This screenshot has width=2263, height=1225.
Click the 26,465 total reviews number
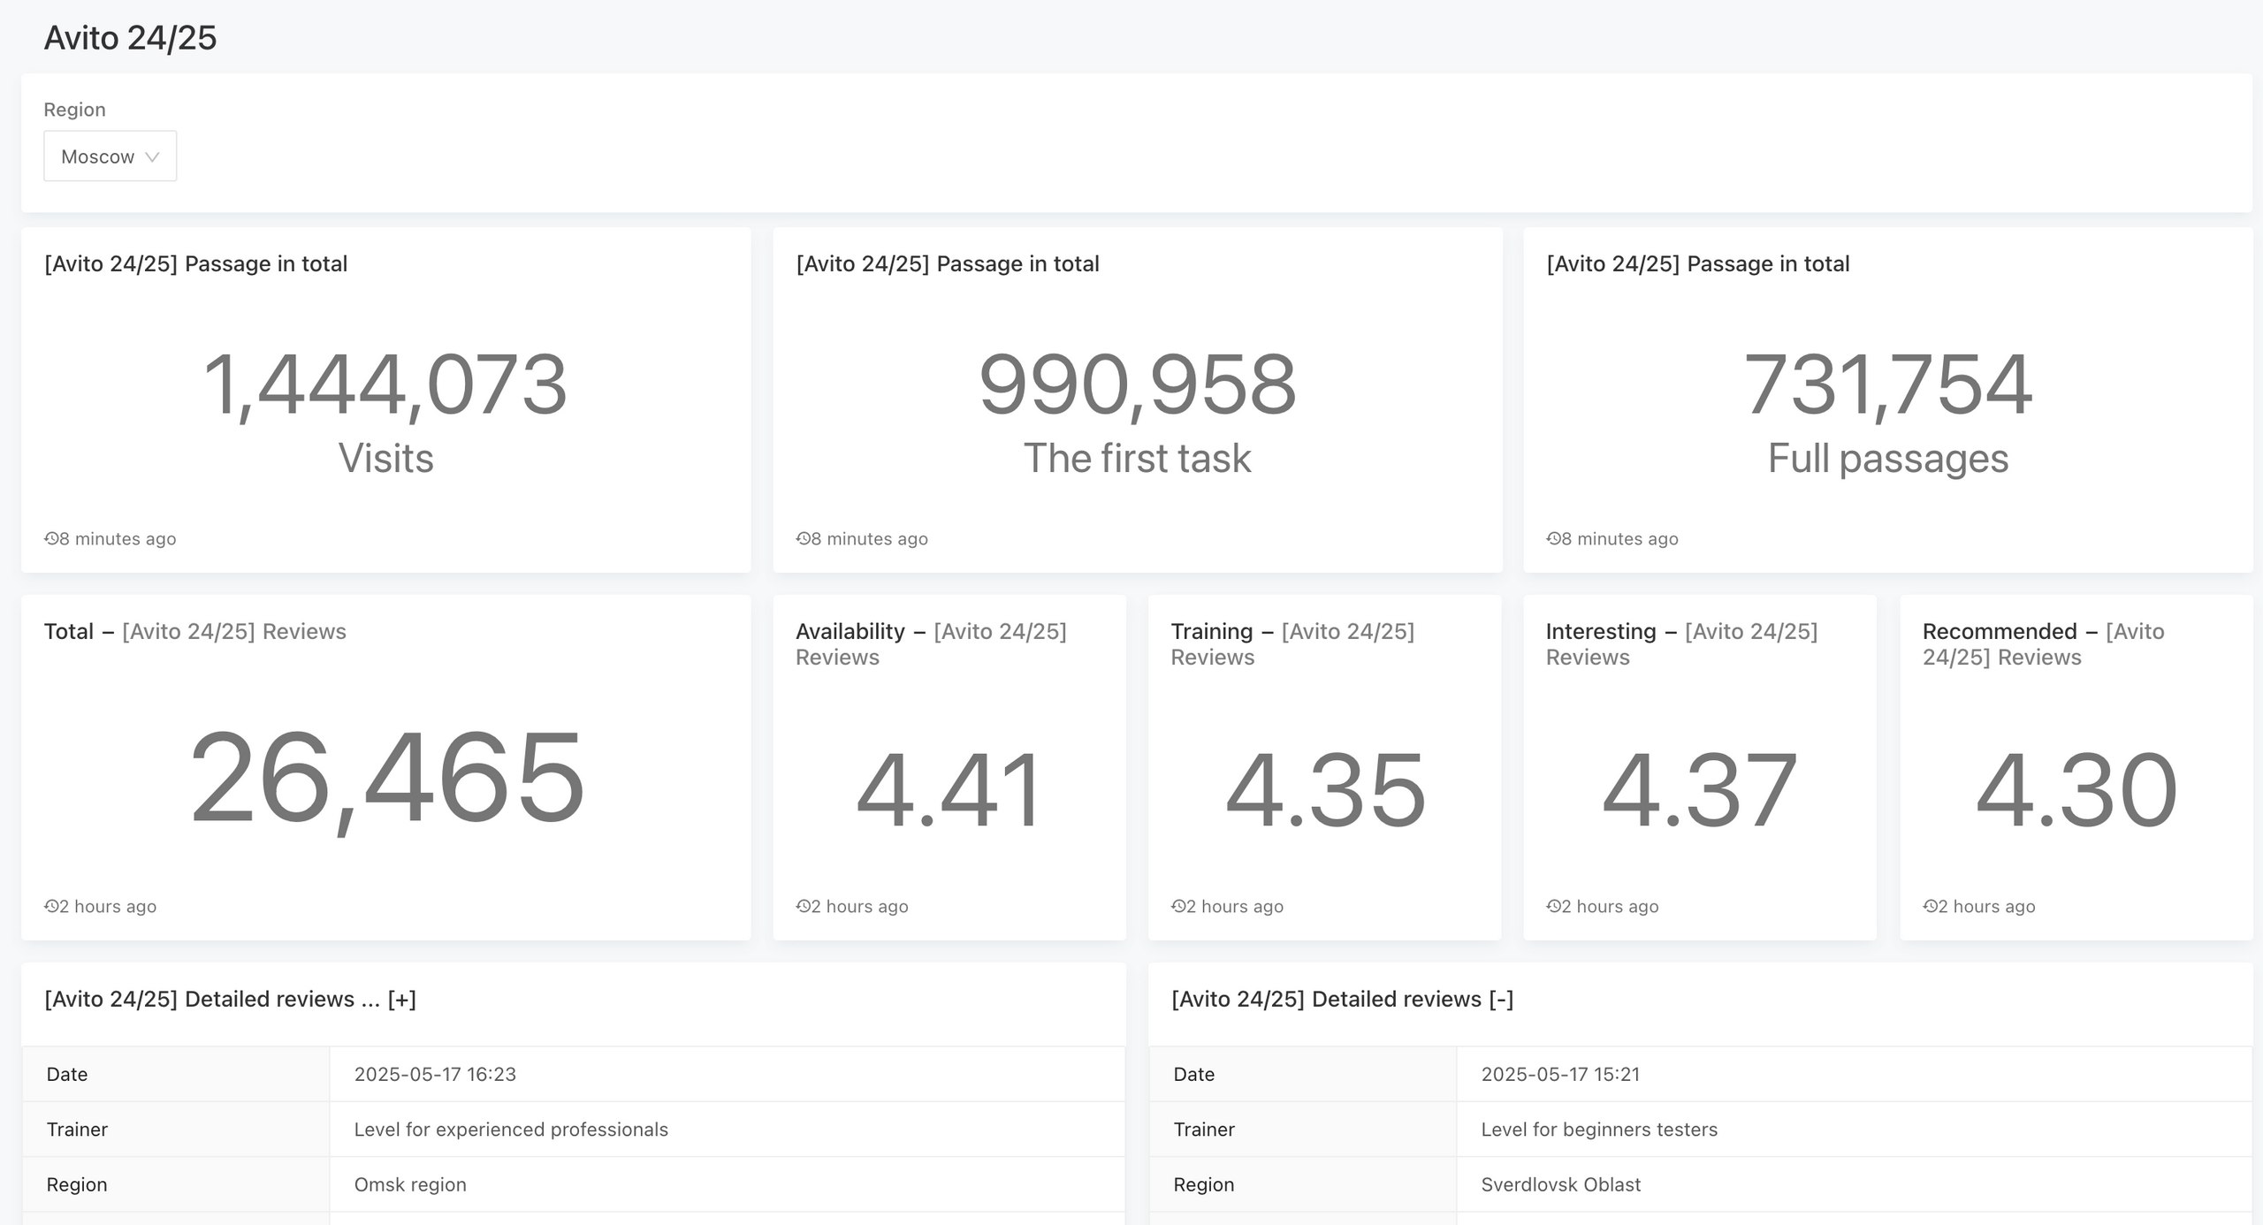386,778
